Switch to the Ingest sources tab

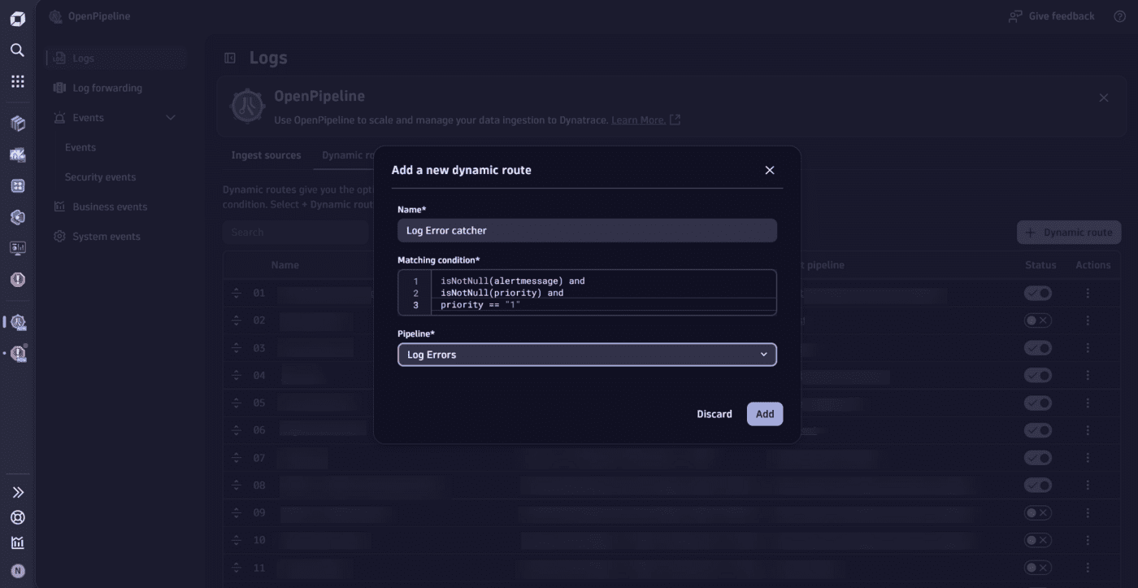[266, 155]
